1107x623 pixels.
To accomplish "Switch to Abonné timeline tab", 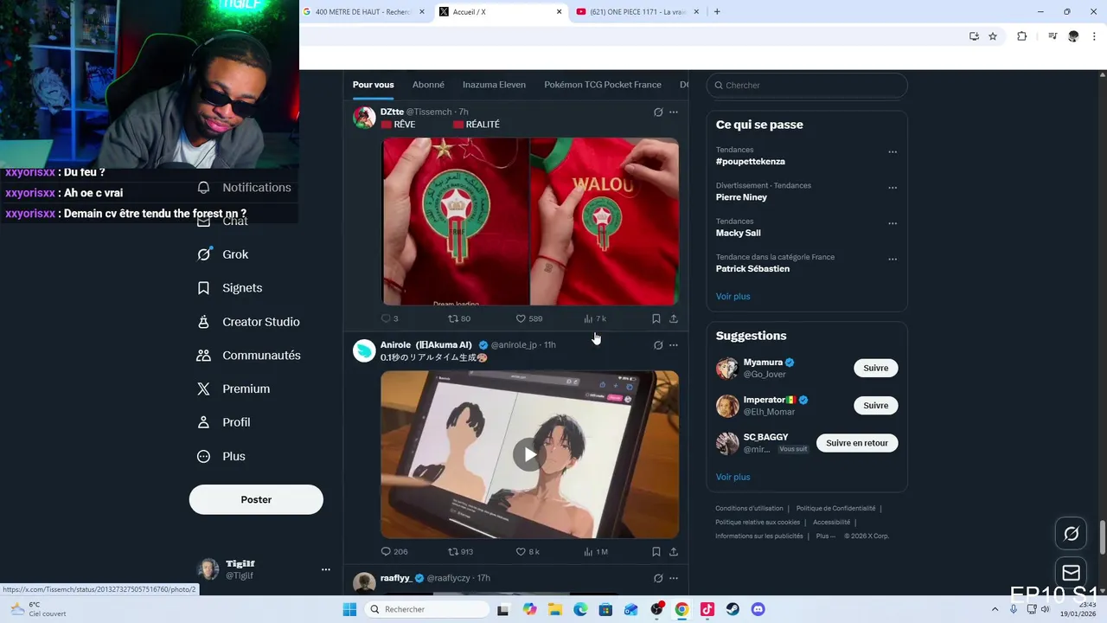I will coord(428,85).
